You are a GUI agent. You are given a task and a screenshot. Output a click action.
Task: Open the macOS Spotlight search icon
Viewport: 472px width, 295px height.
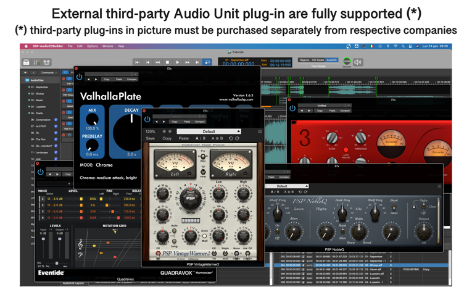(404, 46)
